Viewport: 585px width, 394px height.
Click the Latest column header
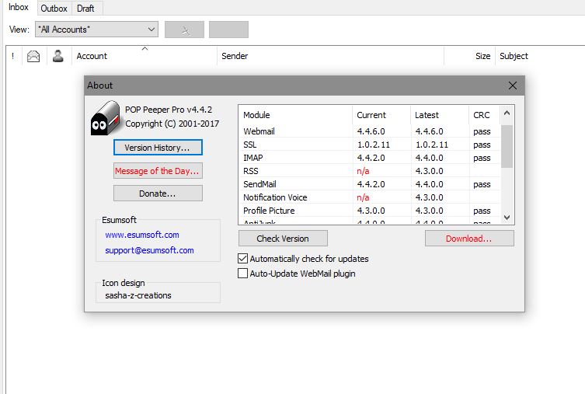click(x=440, y=115)
